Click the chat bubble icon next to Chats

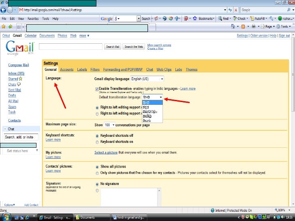point(19,84)
